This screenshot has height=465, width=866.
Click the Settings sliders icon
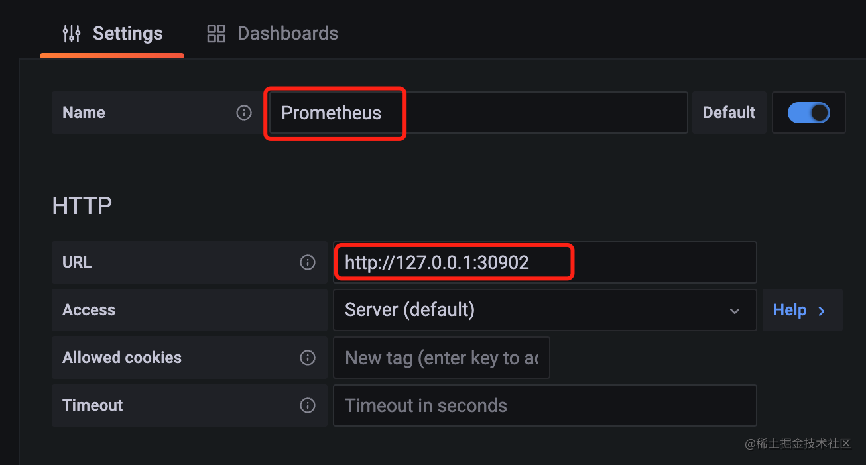coord(71,34)
